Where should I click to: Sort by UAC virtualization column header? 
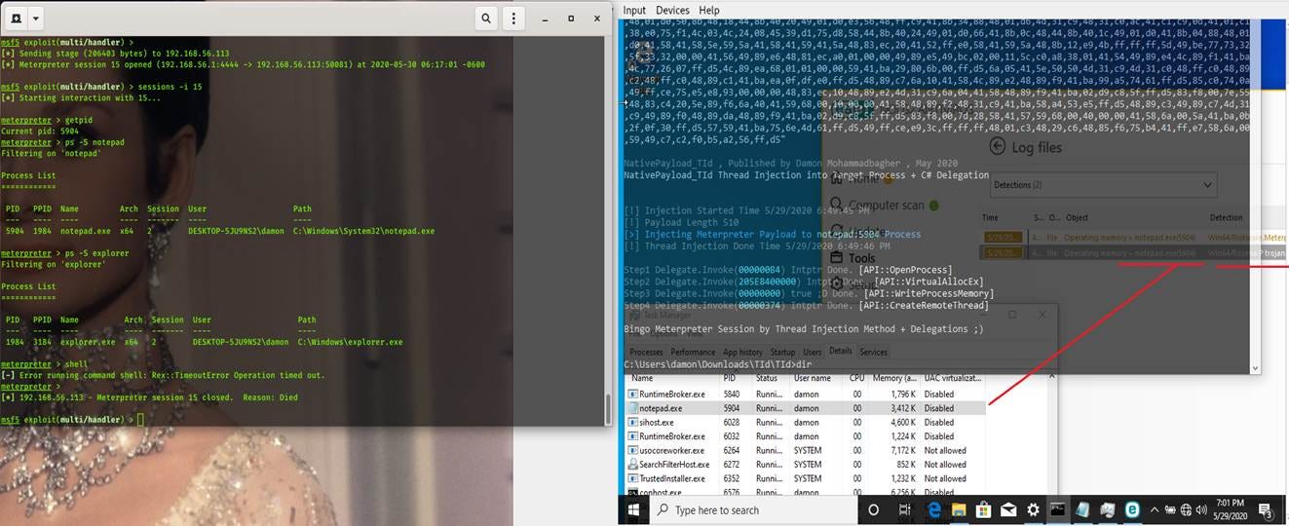tap(954, 378)
